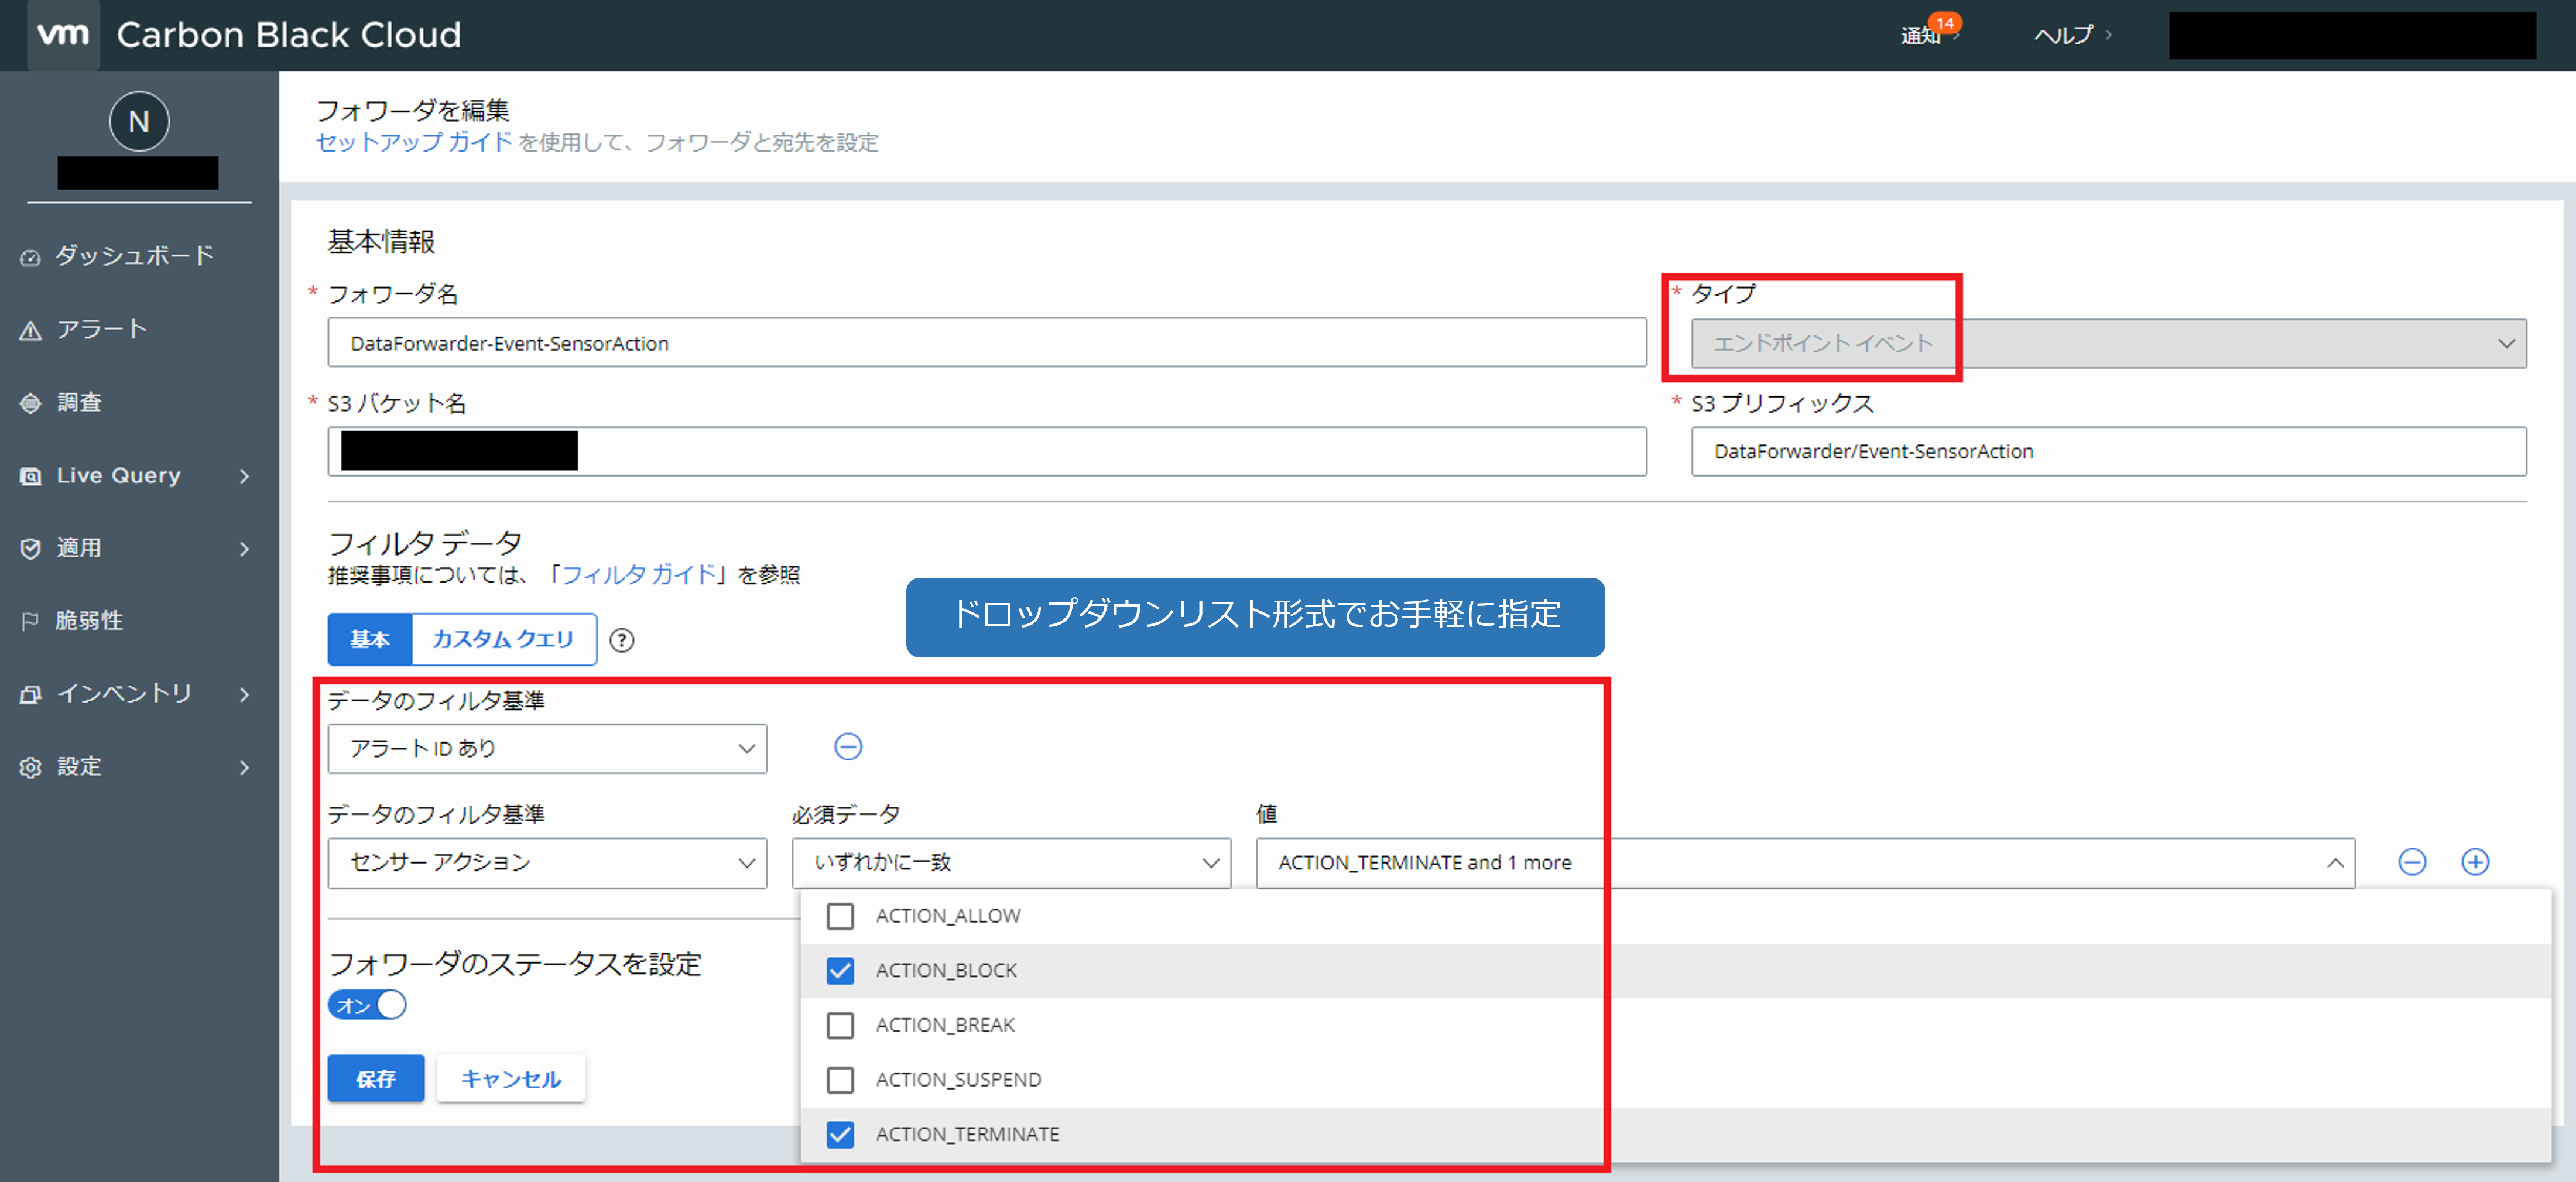Open the いずれかに一致 dropdown
The image size is (2576, 1182).
tap(1011, 862)
